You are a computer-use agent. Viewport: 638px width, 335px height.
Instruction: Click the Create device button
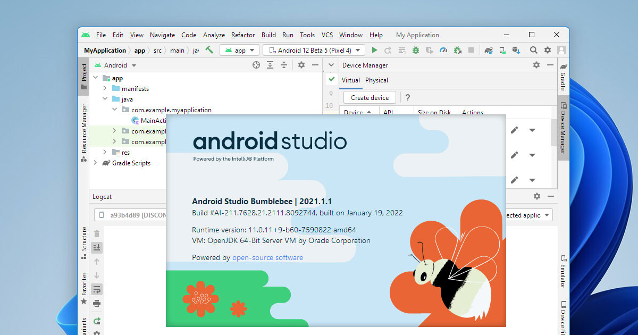click(x=370, y=98)
